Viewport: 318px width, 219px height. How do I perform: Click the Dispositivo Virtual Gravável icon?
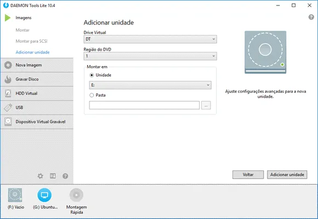(8, 122)
